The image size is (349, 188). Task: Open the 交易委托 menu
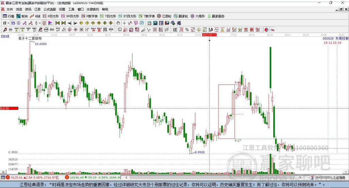click(x=93, y=9)
